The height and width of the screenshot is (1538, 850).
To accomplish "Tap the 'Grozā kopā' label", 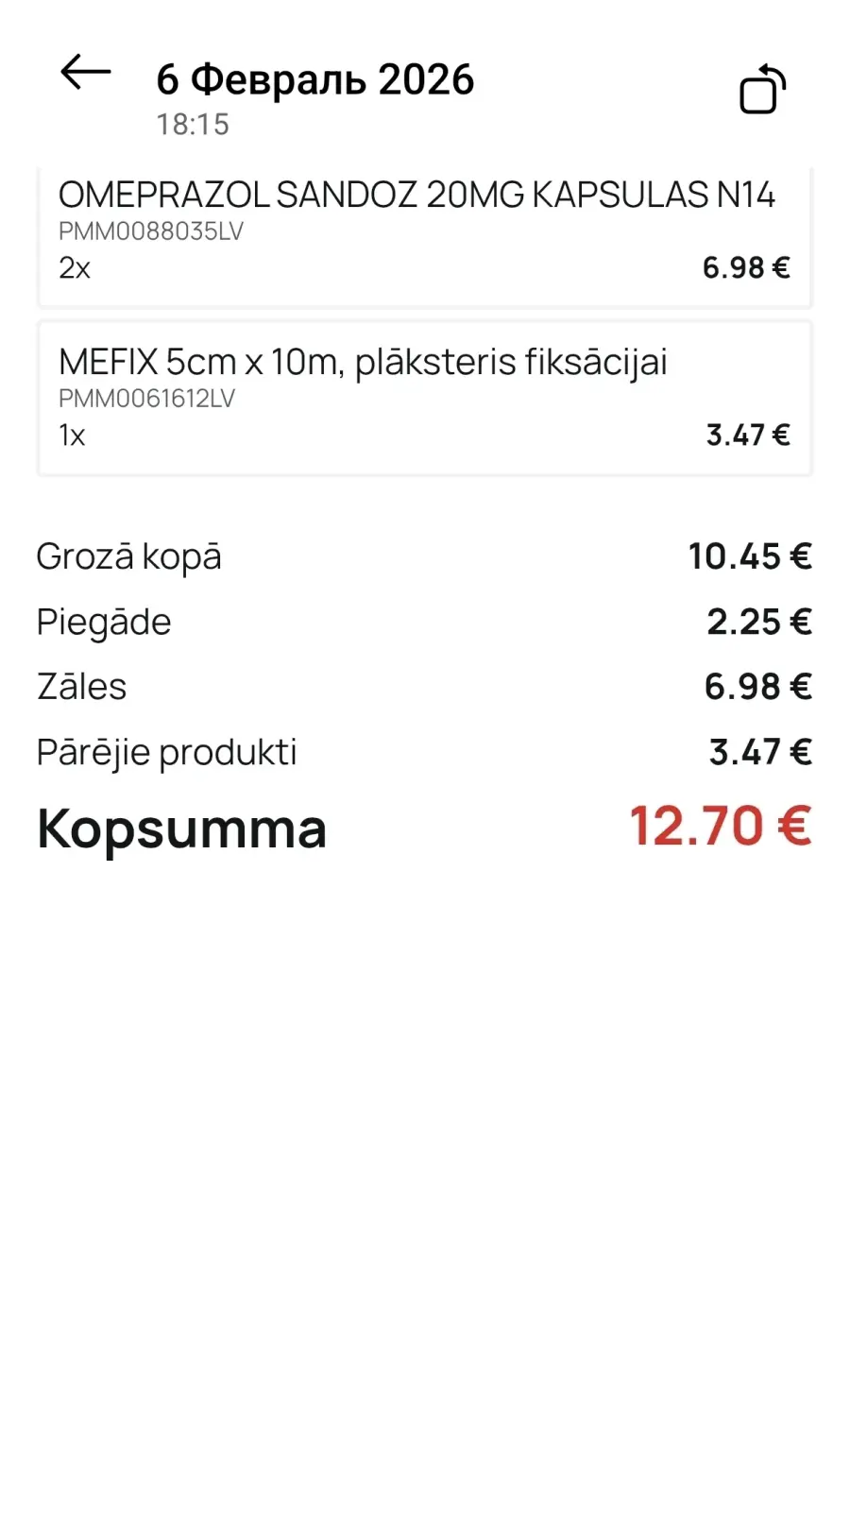I will click(x=128, y=556).
